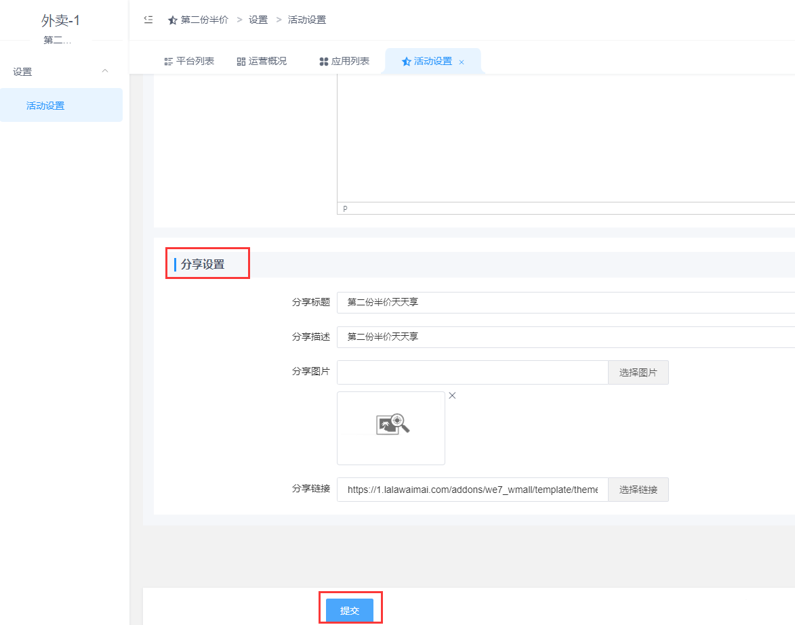Click the 提交 submit button
The height and width of the screenshot is (625, 795).
(349, 610)
